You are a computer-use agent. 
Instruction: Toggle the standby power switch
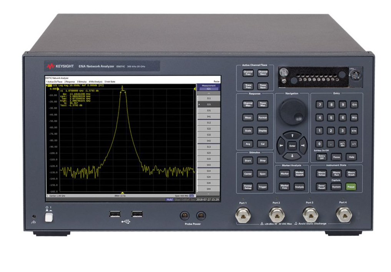tap(49, 218)
